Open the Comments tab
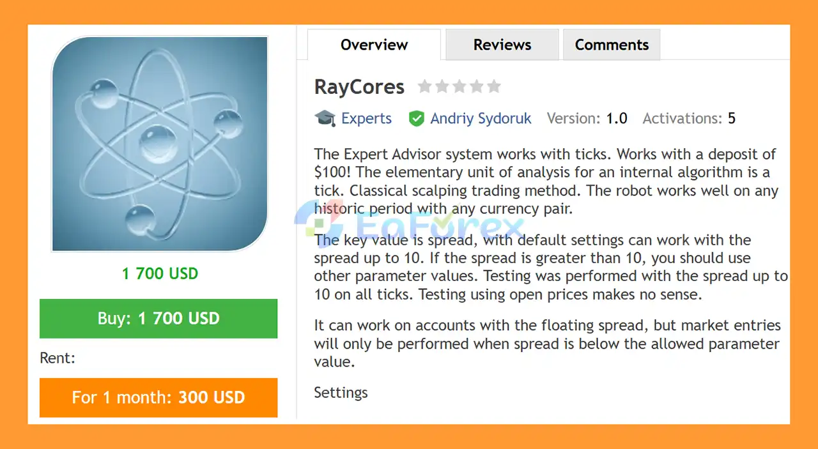The image size is (818, 449). pyautogui.click(x=611, y=44)
